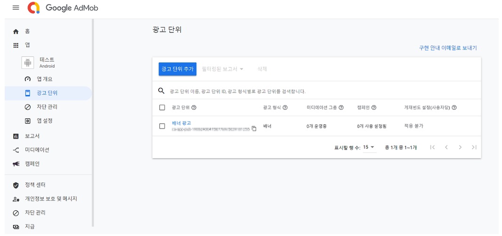Viewport: 502px width, 236px height.
Task: Click the 보고서 chart icon
Action: (x=16, y=136)
